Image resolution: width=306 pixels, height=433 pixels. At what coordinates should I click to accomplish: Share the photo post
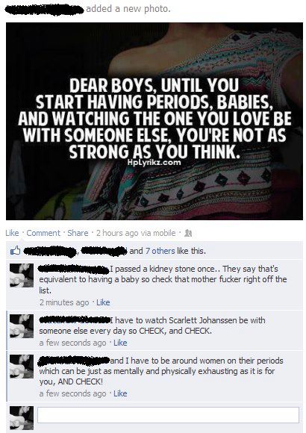click(78, 233)
